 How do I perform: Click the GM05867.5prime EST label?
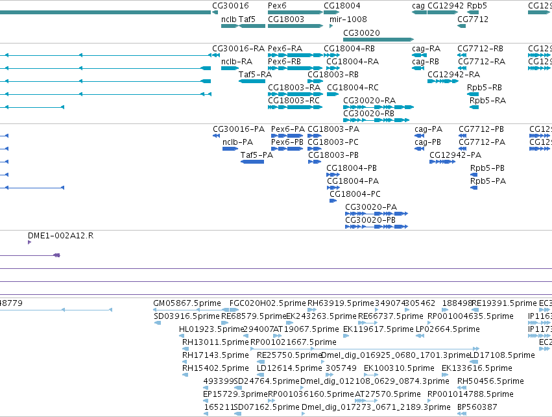pyautogui.click(x=187, y=303)
